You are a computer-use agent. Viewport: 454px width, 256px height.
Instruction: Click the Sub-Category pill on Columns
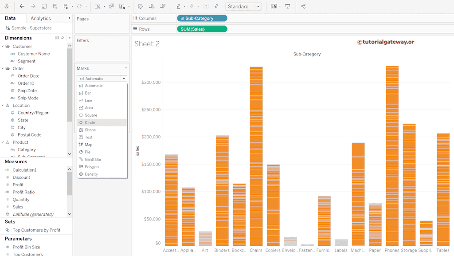click(x=202, y=18)
